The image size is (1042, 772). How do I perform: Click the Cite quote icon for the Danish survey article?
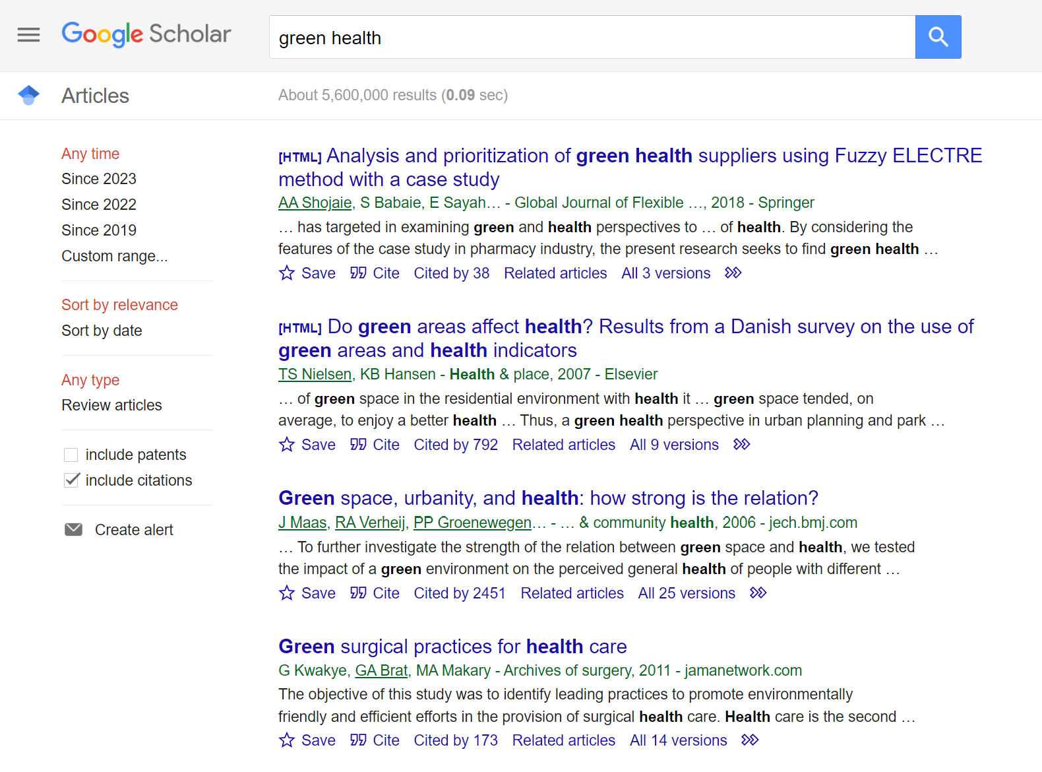(x=358, y=445)
